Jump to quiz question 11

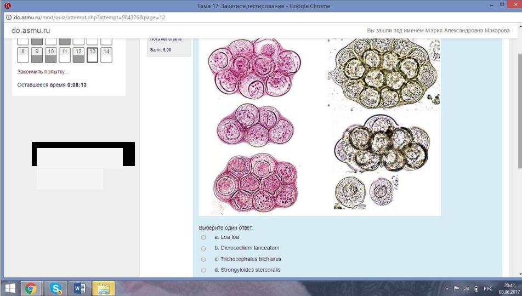(x=65, y=55)
